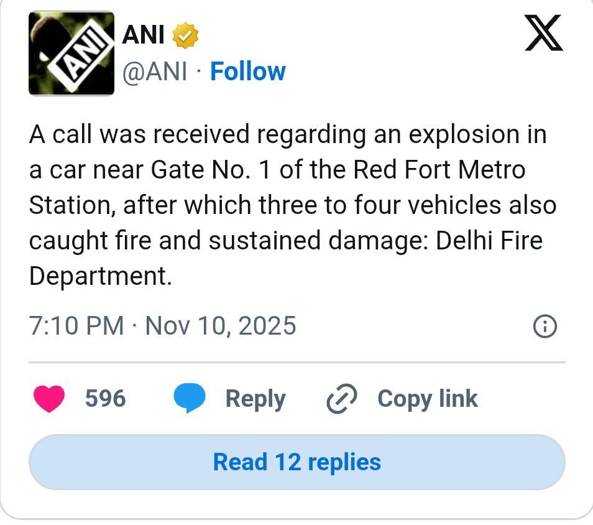
Task: Click 'Red Fort Metro' in the tweet
Action: [439, 170]
